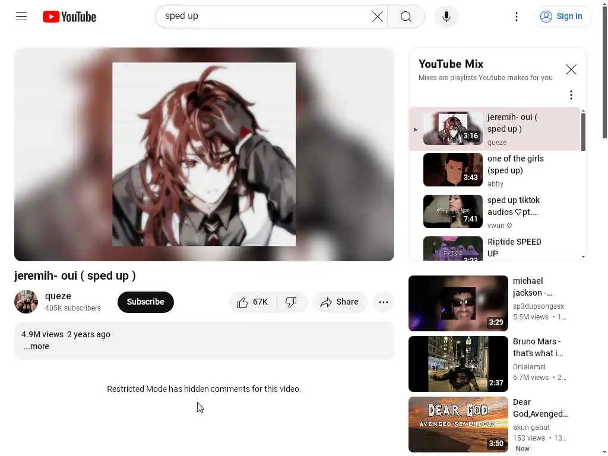Select 'Riptide SPEED UP' mix entry
This screenshot has height=456, width=608.
[495, 248]
